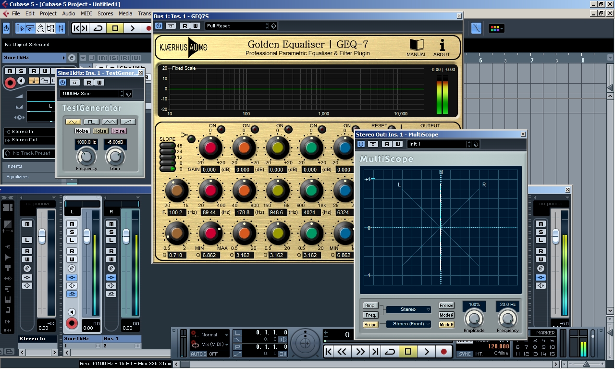Expand the Sine1kHz track name arrow in inspector

pos(64,58)
